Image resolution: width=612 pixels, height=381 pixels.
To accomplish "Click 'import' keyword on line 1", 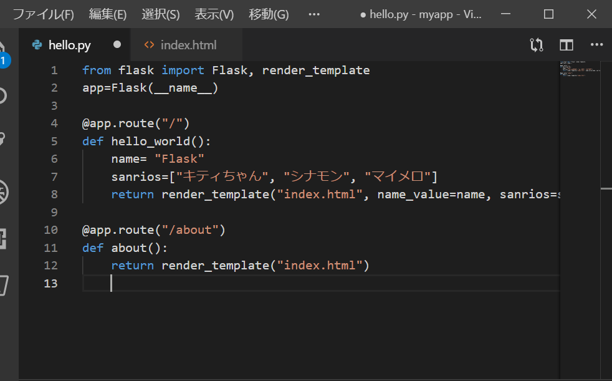I will (x=183, y=70).
